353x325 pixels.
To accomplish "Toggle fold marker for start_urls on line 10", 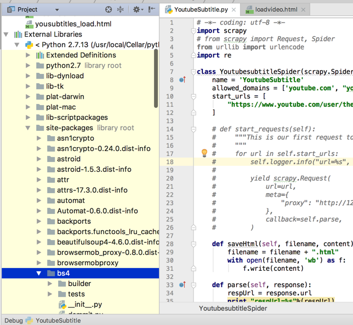I will (x=193, y=96).
